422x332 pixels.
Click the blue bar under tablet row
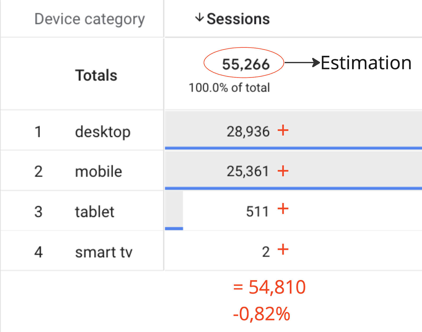coord(174,228)
